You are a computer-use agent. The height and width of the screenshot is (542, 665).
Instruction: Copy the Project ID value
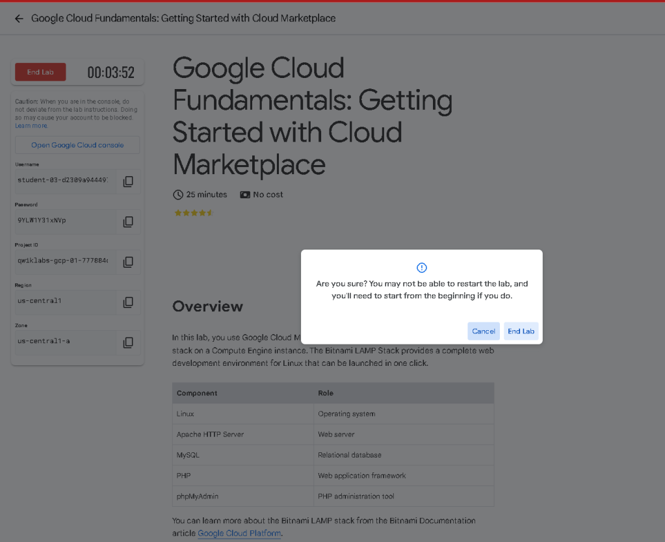tap(128, 262)
